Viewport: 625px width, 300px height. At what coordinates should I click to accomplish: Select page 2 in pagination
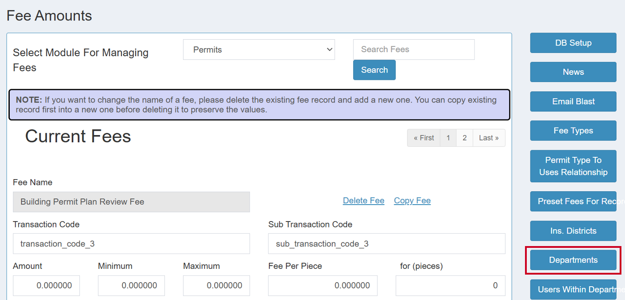click(x=465, y=138)
